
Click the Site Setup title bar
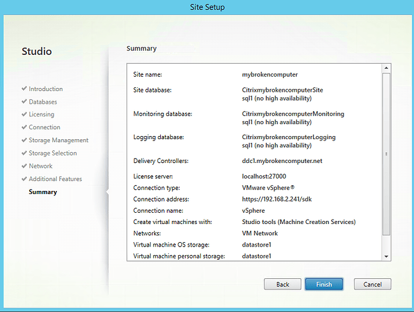pyautogui.click(x=207, y=7)
